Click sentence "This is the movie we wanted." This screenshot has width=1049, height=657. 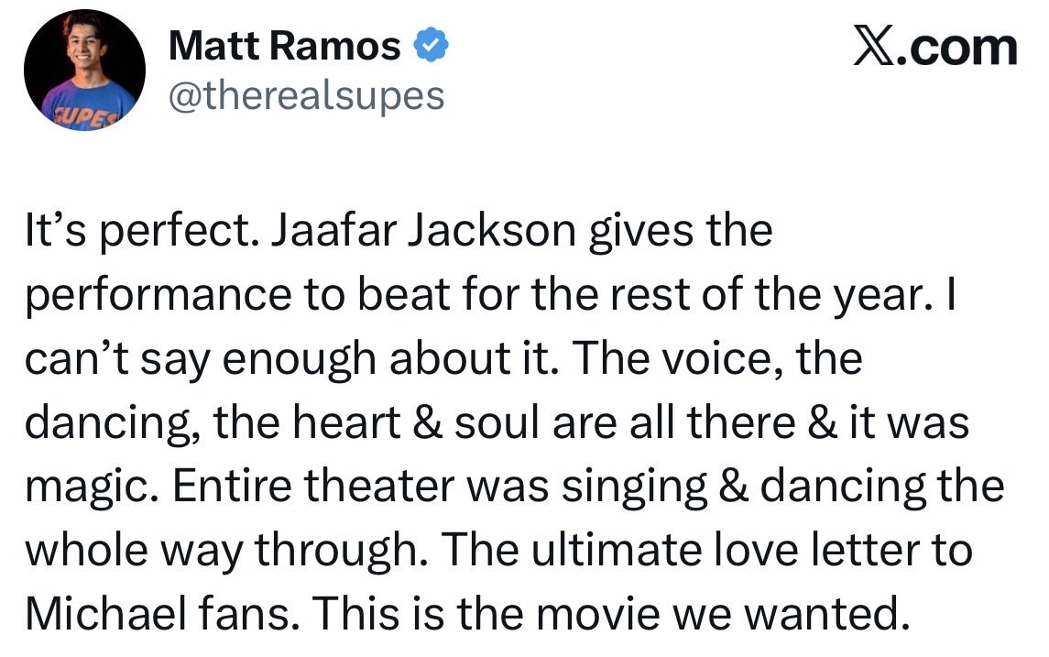click(611, 614)
